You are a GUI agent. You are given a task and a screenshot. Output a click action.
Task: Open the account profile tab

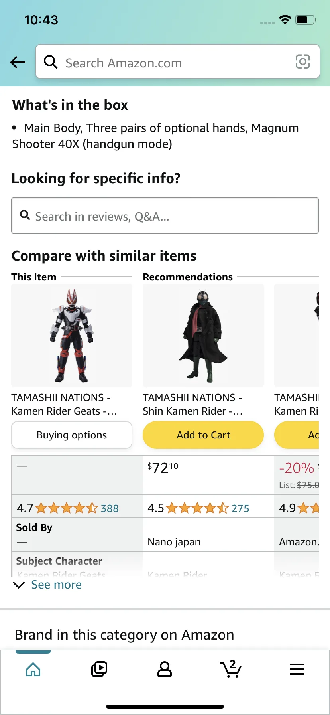point(165,669)
